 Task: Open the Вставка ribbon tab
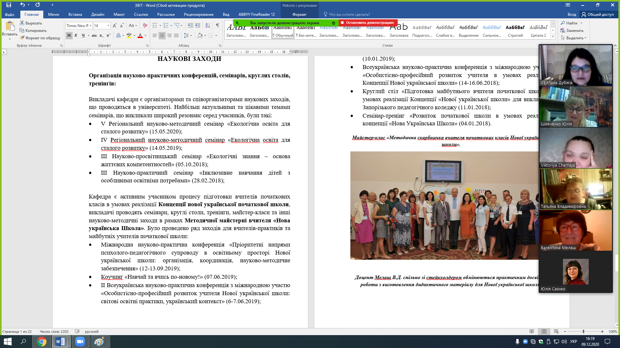coord(75,15)
